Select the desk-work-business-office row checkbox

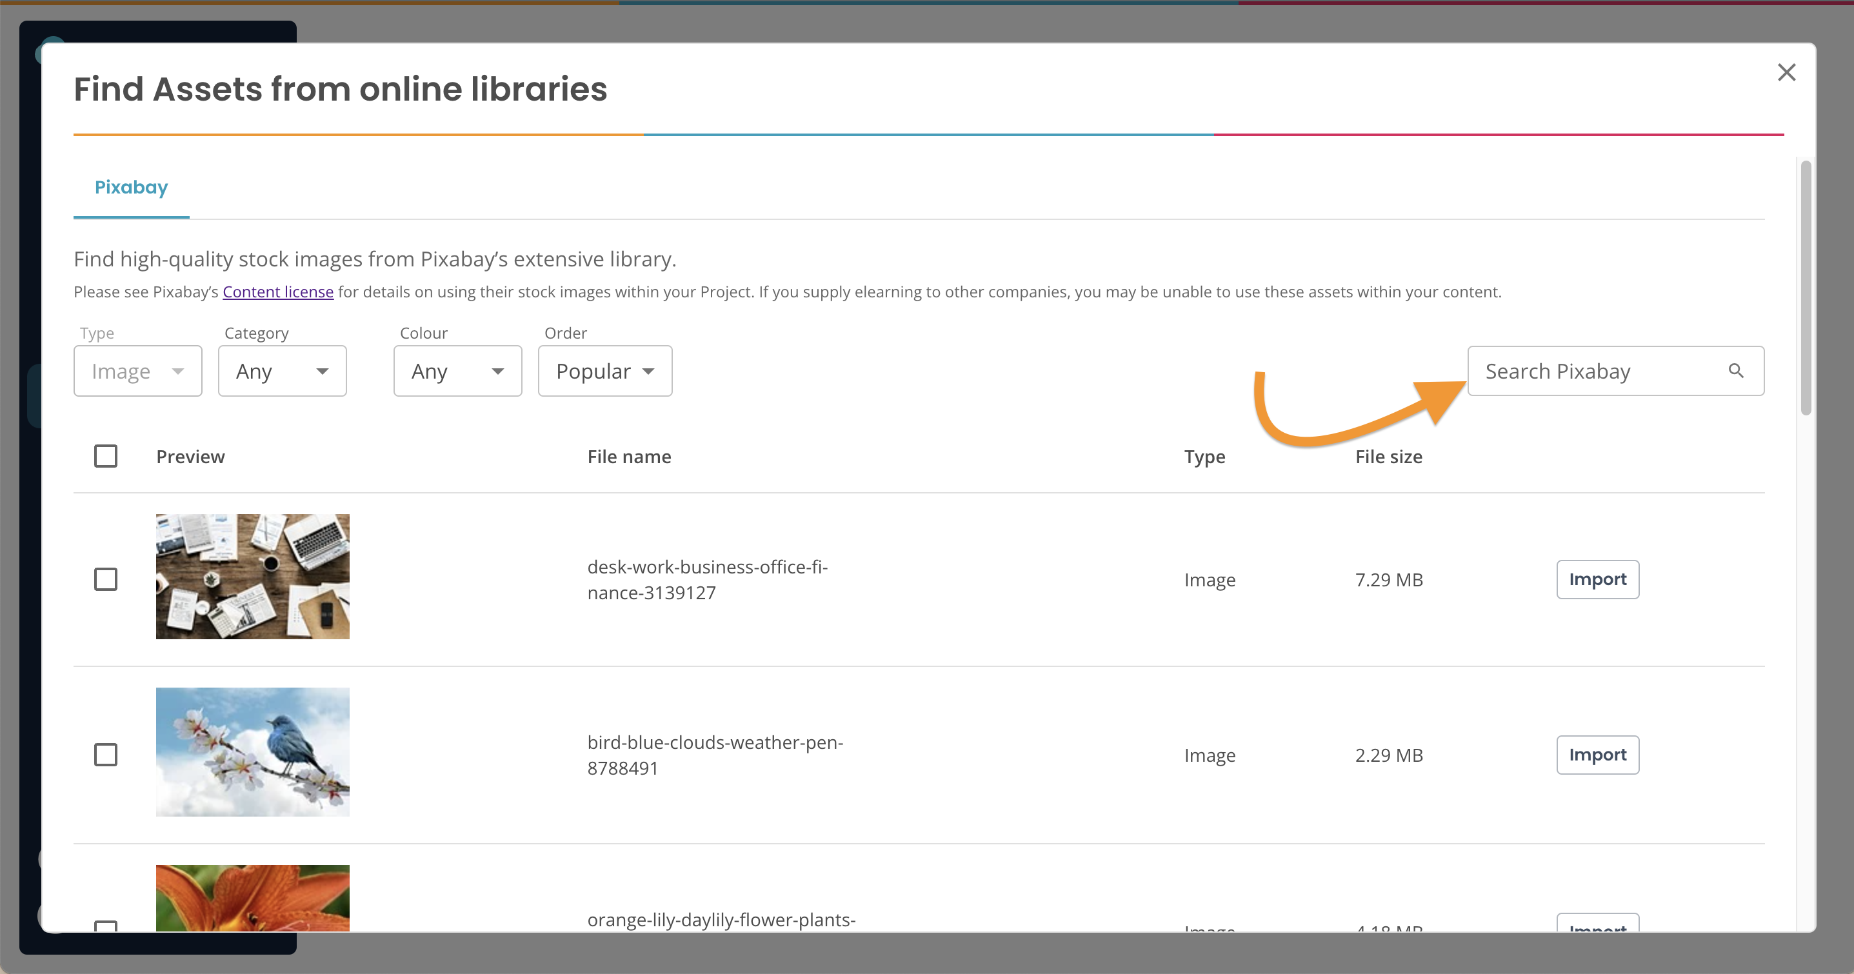click(106, 579)
